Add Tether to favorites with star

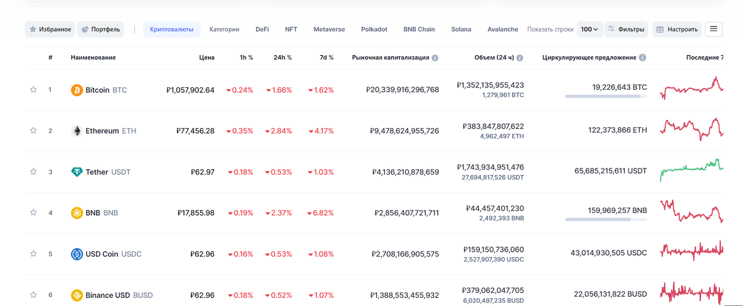[x=33, y=172]
